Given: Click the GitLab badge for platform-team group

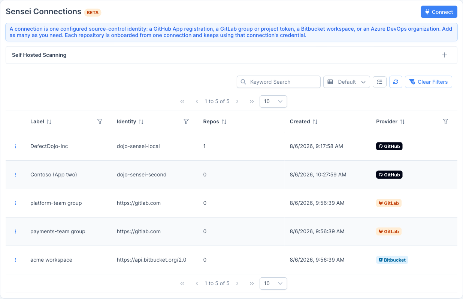Looking at the screenshot, I should coord(388,203).
